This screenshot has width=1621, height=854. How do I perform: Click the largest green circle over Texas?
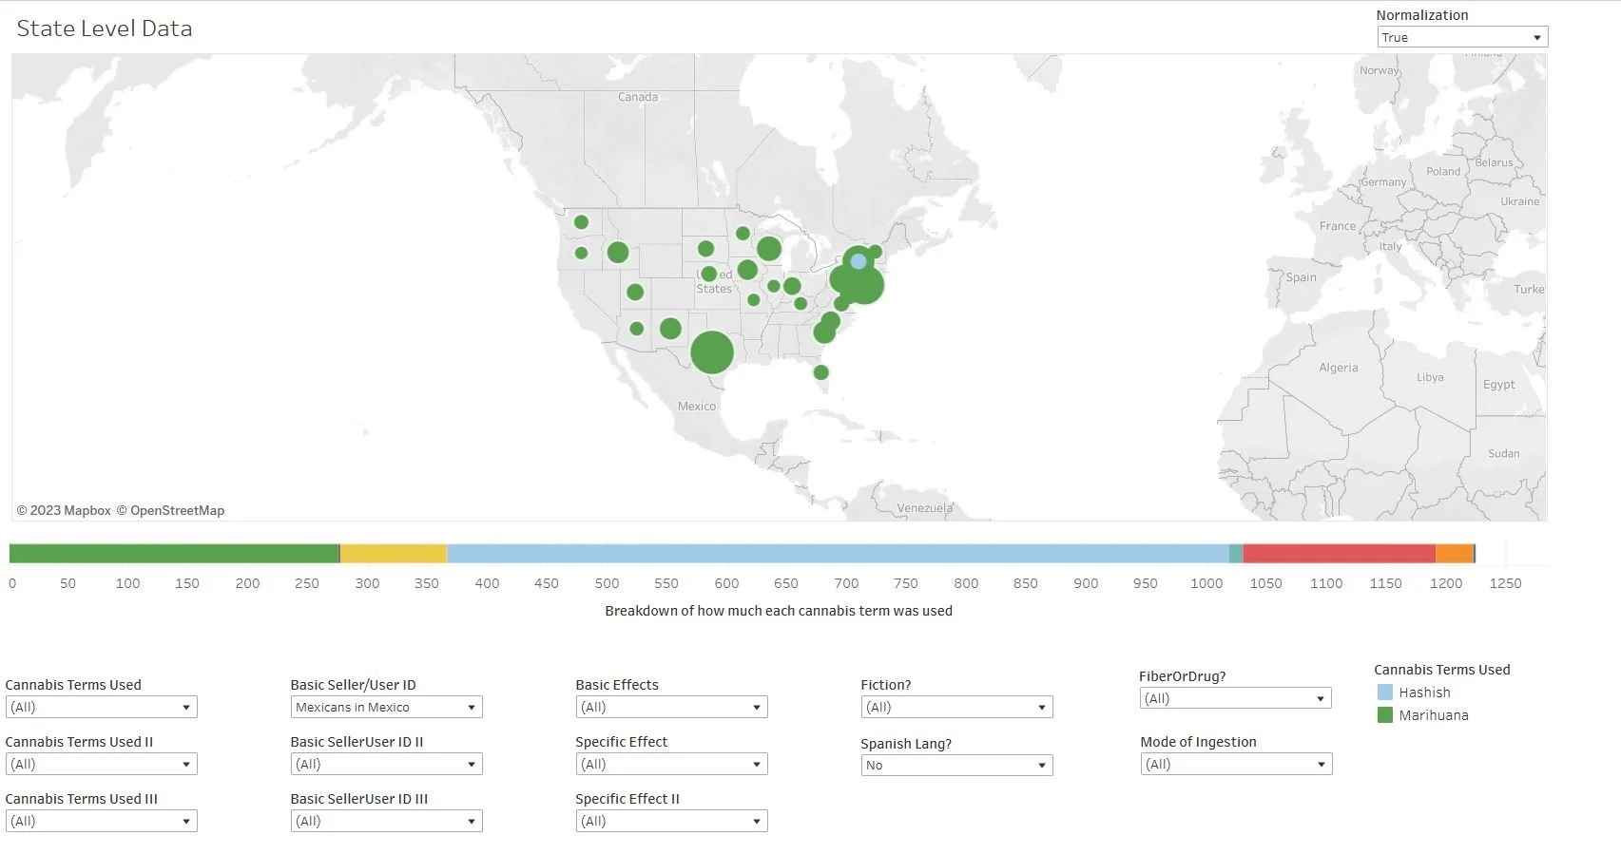click(712, 352)
